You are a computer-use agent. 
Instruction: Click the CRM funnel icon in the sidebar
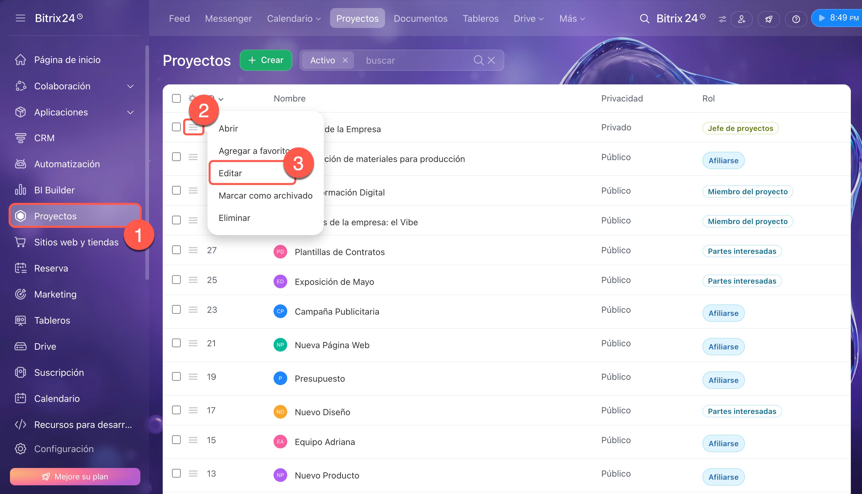pos(20,138)
